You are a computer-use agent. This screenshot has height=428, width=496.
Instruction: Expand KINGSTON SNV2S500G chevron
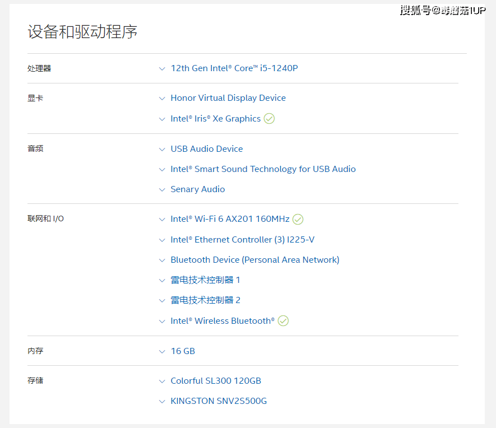tap(162, 402)
